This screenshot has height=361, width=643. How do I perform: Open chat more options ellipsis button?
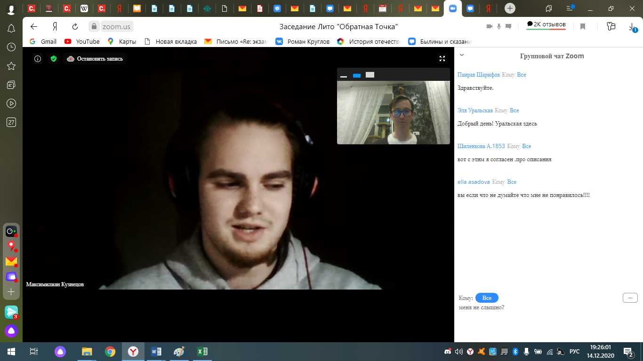(x=630, y=298)
